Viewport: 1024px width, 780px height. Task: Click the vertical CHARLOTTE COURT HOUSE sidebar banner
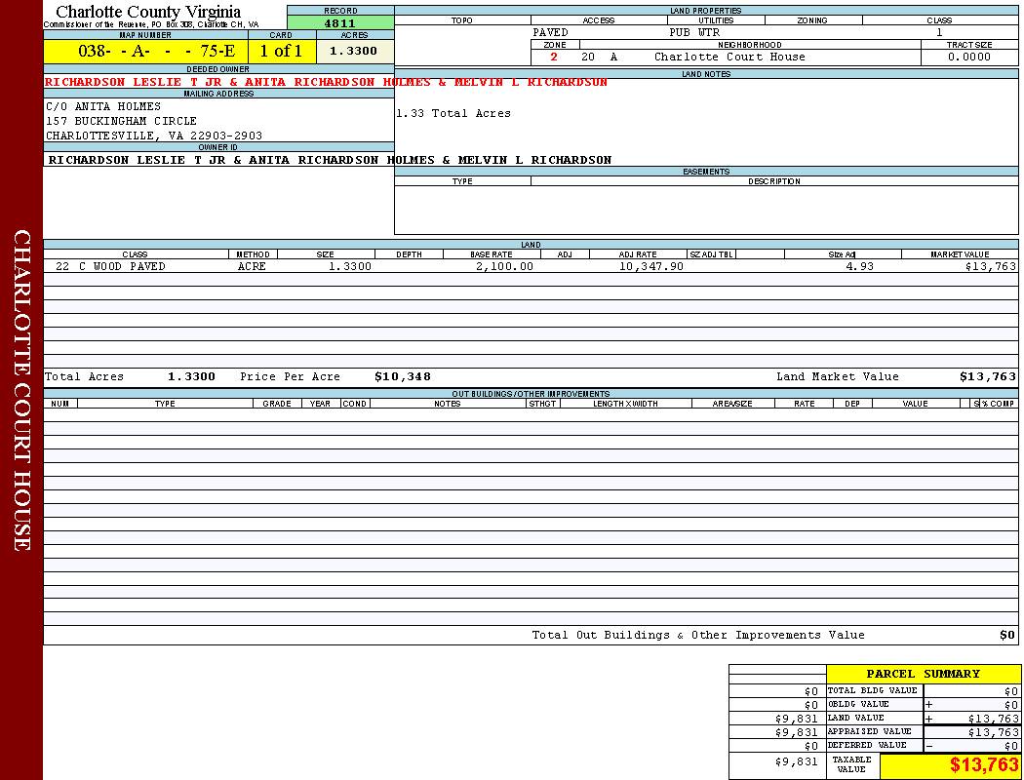pyautogui.click(x=21, y=390)
